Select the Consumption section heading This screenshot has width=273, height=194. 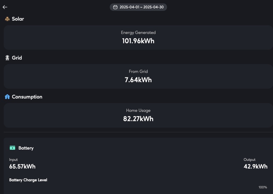coord(27,97)
